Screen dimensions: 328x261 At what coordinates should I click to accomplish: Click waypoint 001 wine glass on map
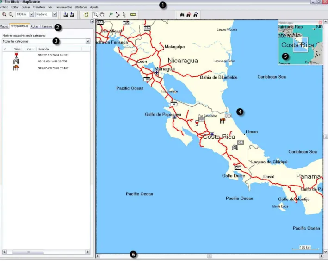pos(197,123)
